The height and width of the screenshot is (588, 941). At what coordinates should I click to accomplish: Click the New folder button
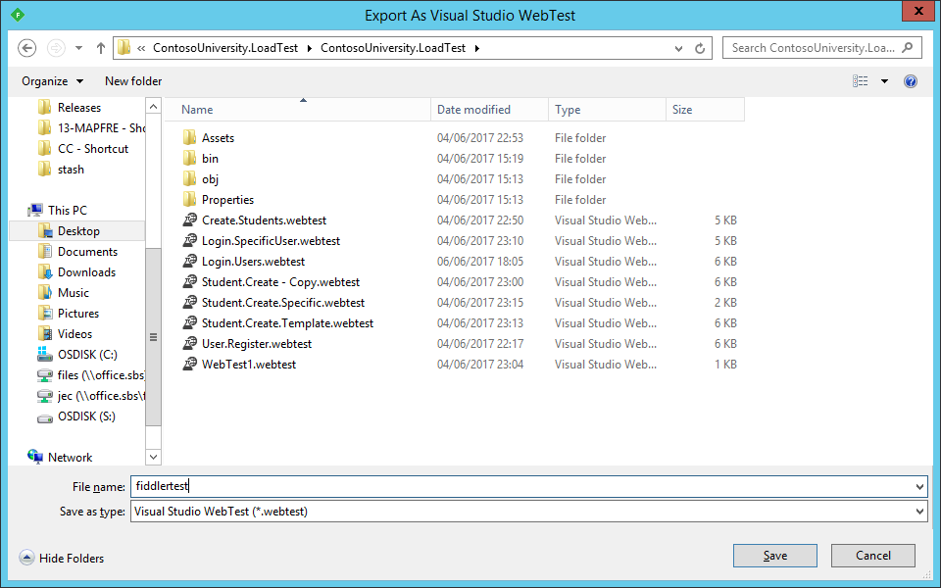click(x=133, y=81)
